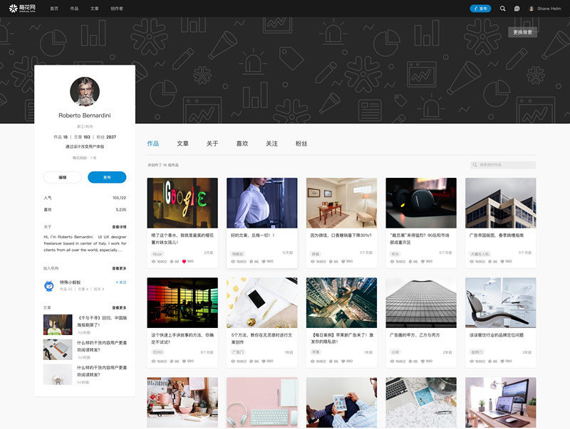This screenshot has width=570, height=429.
Task: Expand 查看更多 in the 文章 section
Action: point(119,307)
